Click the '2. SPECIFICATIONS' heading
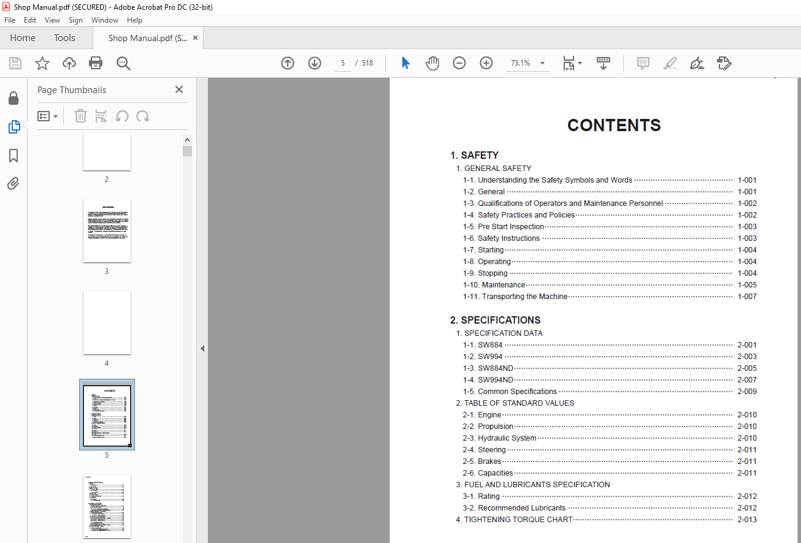The height and width of the screenshot is (543, 801). click(496, 320)
